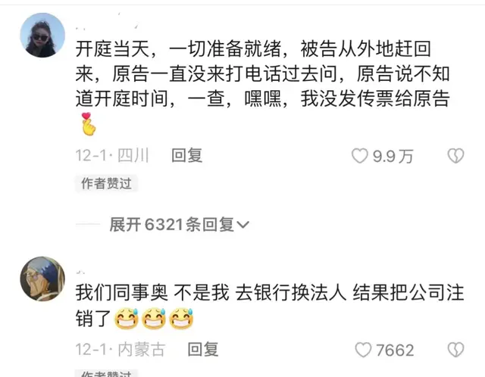Tap broken heart on Inner Mongolia comment
485x377 pixels.
pos(456,350)
